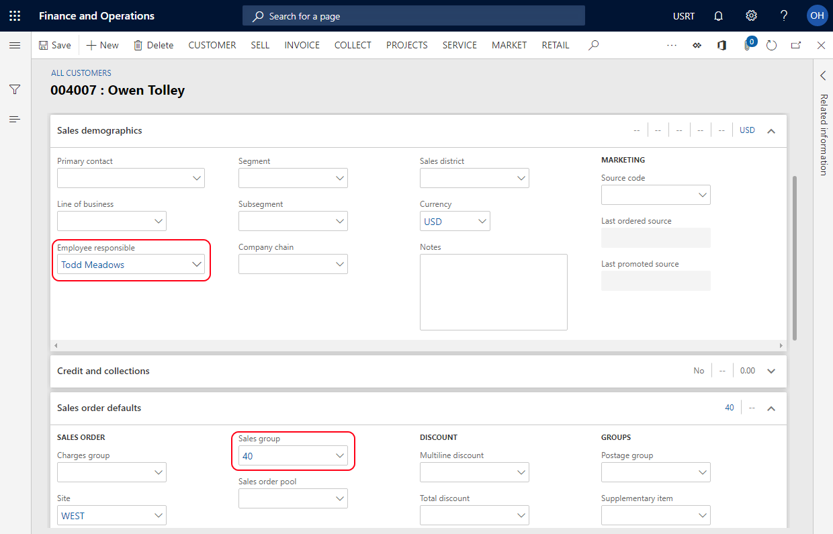This screenshot has height=534, width=833.
Task: Create a New customer record
Action: [102, 45]
